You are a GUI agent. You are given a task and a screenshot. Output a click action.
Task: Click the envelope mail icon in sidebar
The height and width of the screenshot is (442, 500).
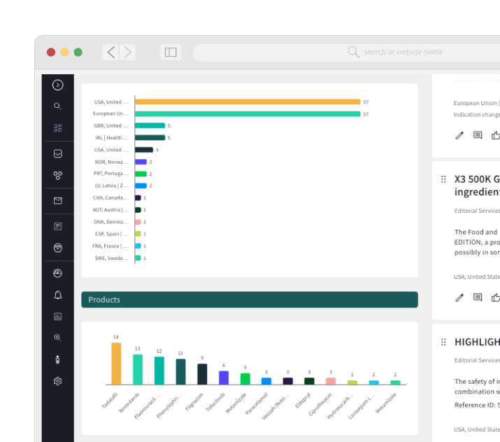58,201
